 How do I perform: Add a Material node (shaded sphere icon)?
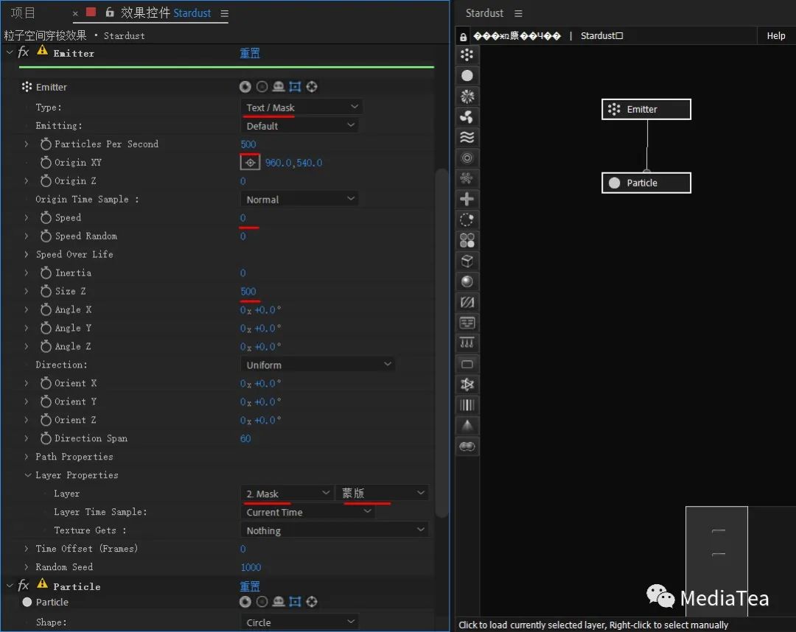point(467,282)
